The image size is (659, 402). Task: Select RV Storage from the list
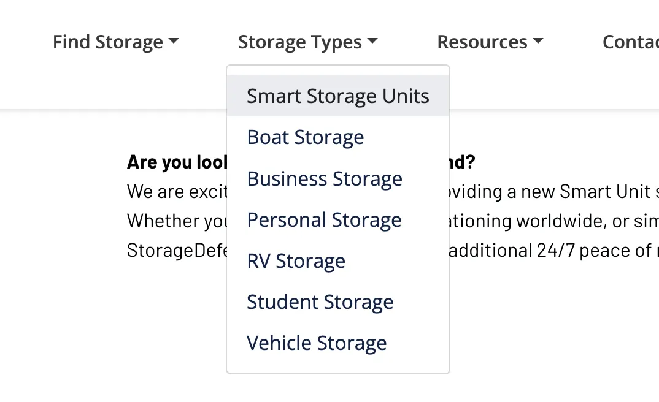click(338, 260)
